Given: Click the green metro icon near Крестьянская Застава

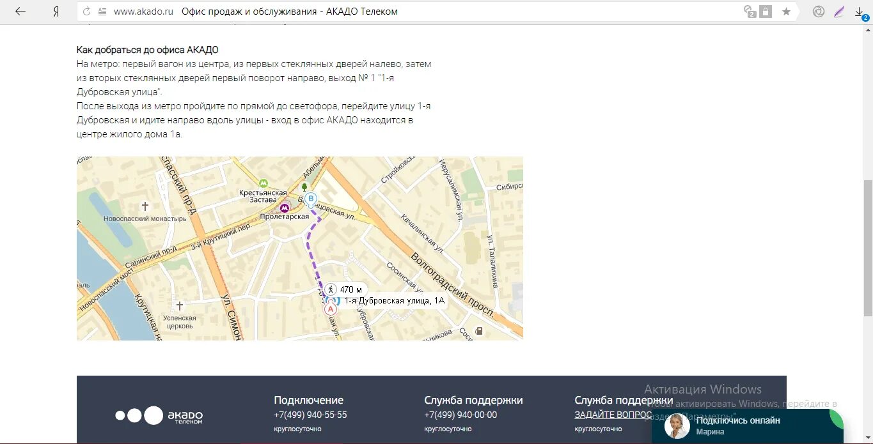Looking at the screenshot, I should pos(263,183).
